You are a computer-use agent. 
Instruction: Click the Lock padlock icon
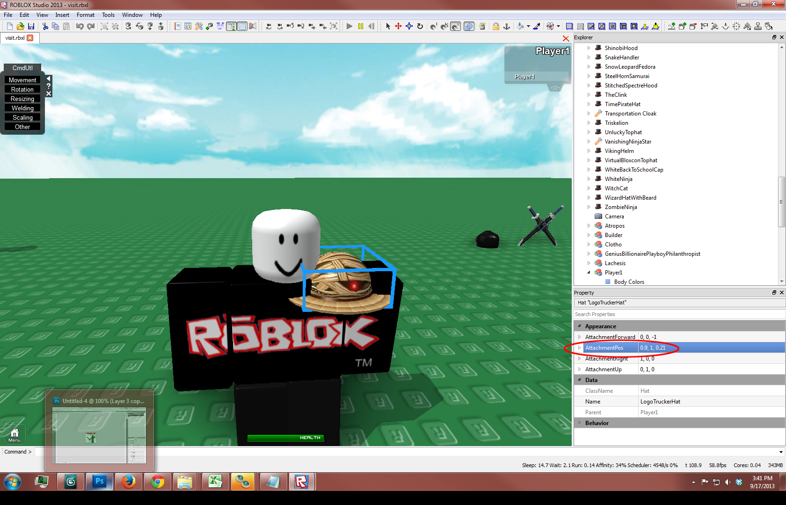[496, 26]
